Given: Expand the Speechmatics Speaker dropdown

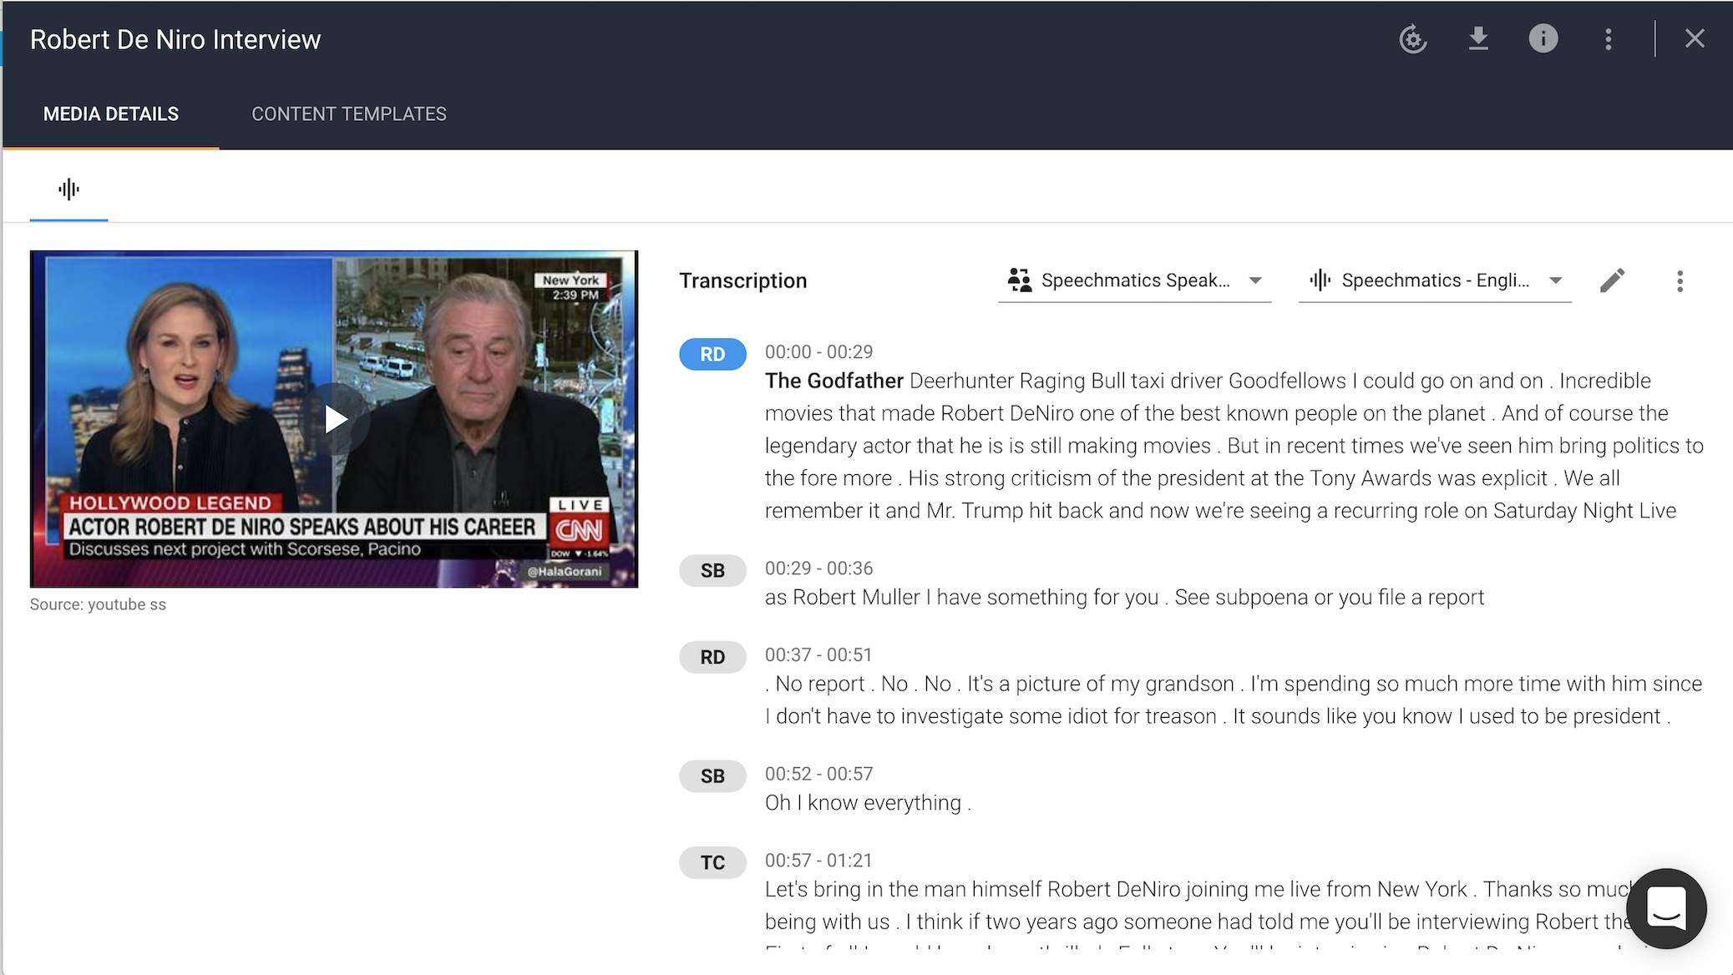Looking at the screenshot, I should (1133, 280).
